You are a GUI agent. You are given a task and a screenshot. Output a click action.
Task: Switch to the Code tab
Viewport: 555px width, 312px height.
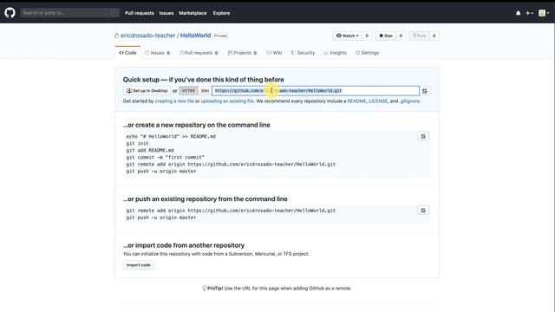[x=127, y=53]
